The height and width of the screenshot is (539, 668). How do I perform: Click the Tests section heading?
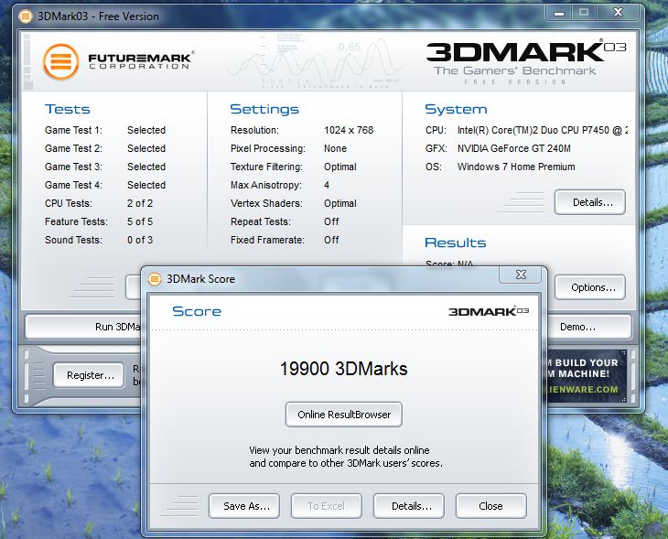click(x=68, y=109)
